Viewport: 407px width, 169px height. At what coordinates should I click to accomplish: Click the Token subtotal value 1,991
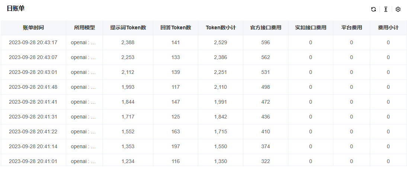tap(221, 102)
